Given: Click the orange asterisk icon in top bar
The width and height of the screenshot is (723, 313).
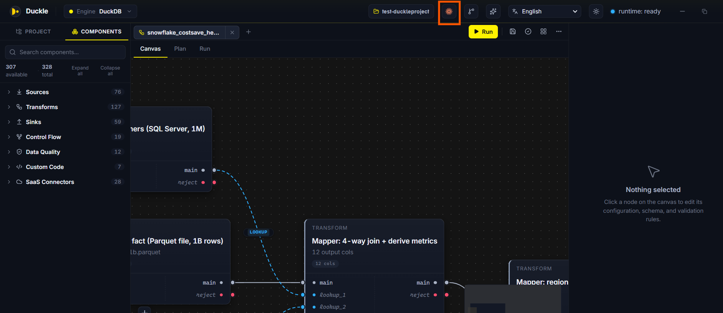Looking at the screenshot, I should pos(449,12).
